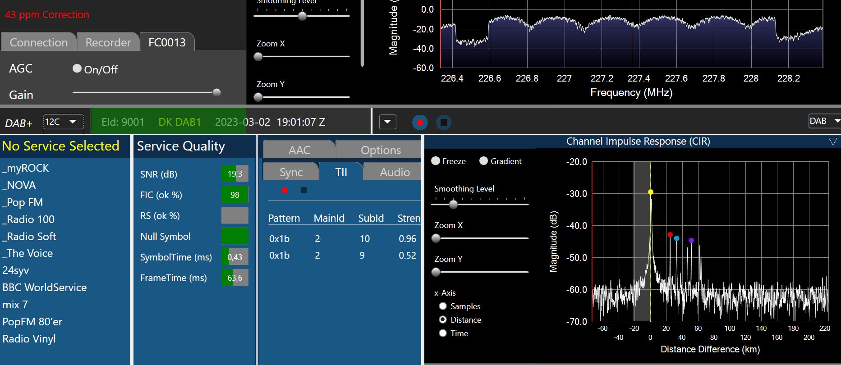
Task: Expand the Channel Impulse Response triangle
Action: [x=832, y=141]
